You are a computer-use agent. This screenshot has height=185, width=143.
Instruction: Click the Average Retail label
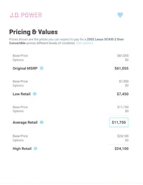[25, 122]
